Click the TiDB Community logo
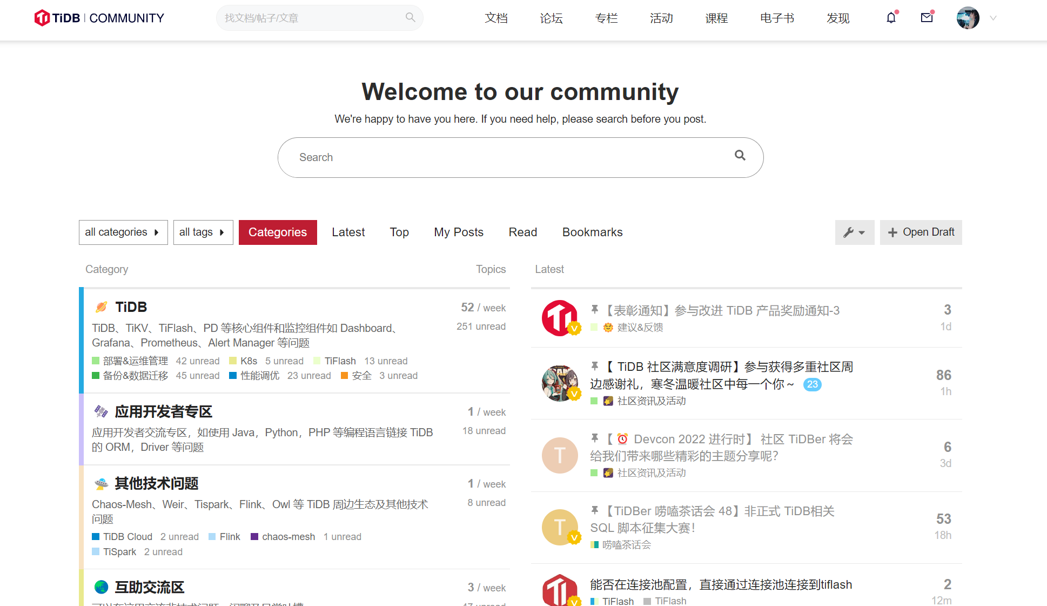1047x606 pixels. pyautogui.click(x=99, y=18)
